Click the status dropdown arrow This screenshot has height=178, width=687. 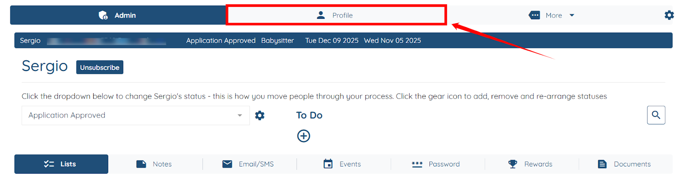[x=240, y=115]
